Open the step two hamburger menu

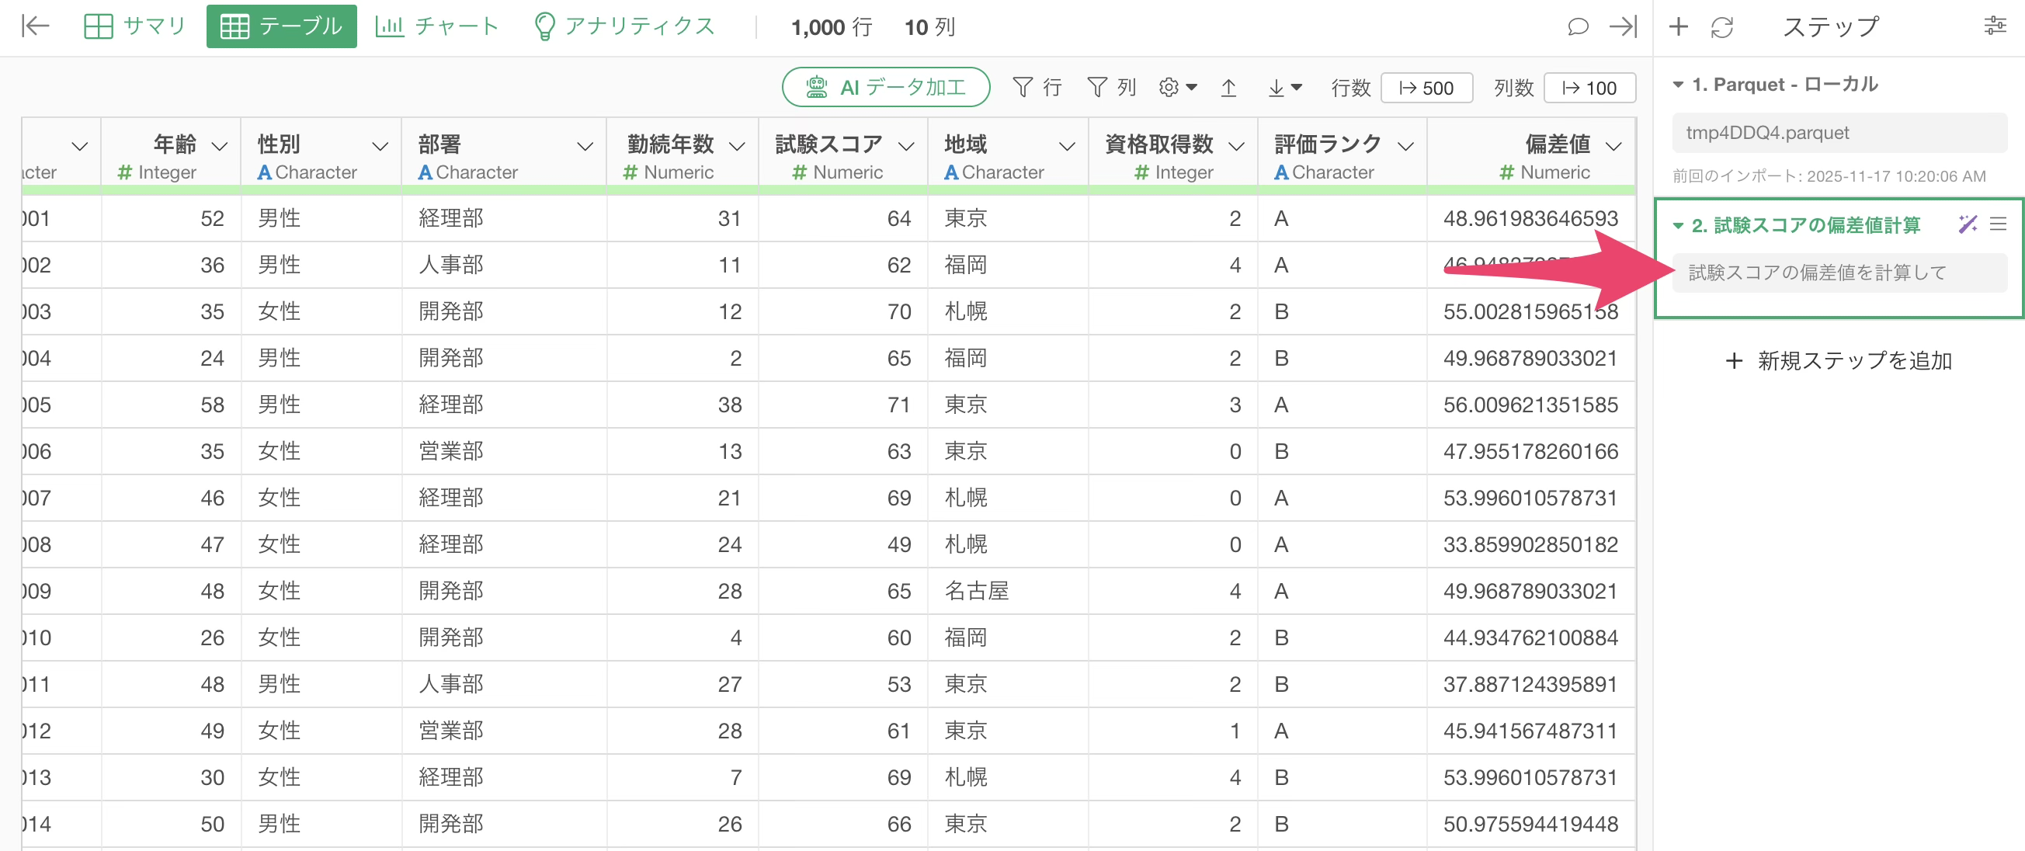[x=1999, y=224]
